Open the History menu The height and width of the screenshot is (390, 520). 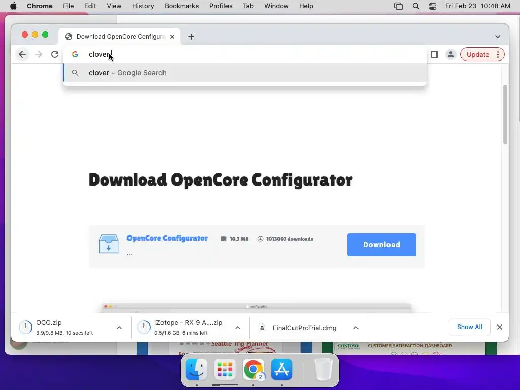[x=143, y=6]
